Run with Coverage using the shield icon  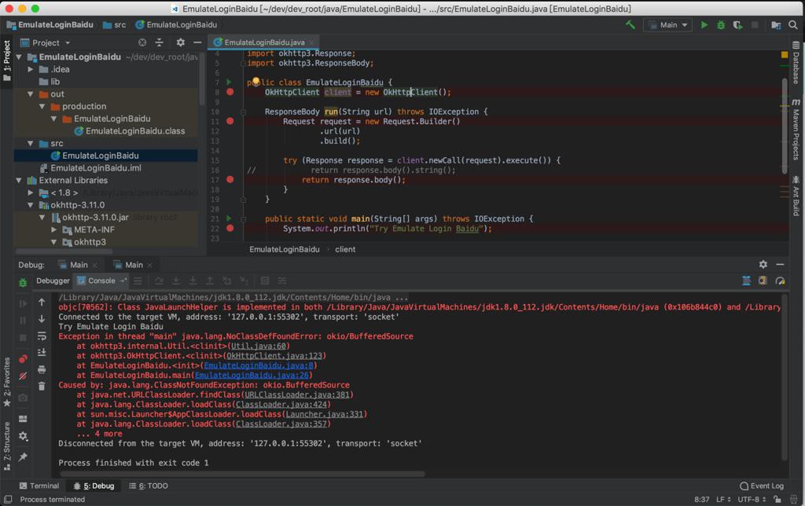pos(737,25)
